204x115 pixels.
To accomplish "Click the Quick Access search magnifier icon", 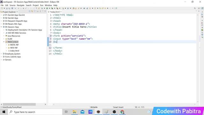I will [195, 8].
